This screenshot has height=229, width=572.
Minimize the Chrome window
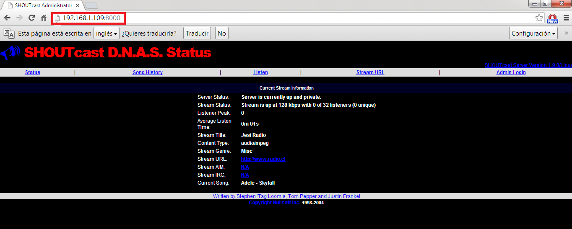(x=534, y=4)
